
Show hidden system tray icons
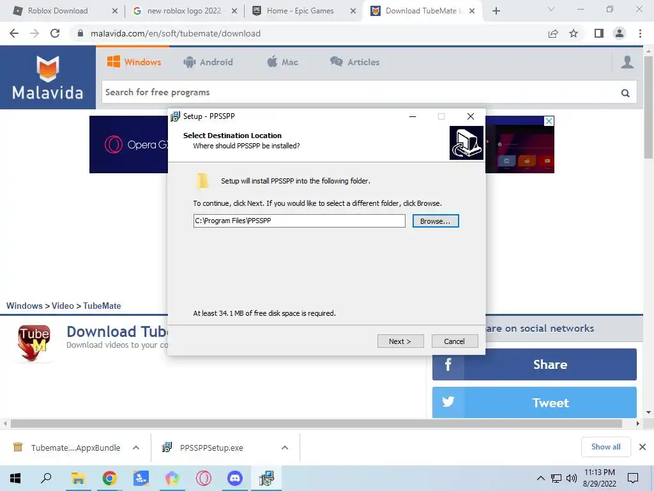540,478
